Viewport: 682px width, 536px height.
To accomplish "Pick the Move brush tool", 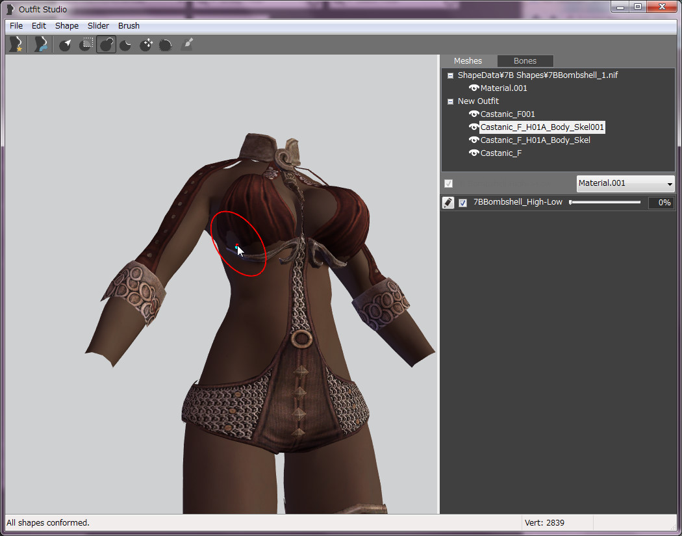I will point(146,44).
